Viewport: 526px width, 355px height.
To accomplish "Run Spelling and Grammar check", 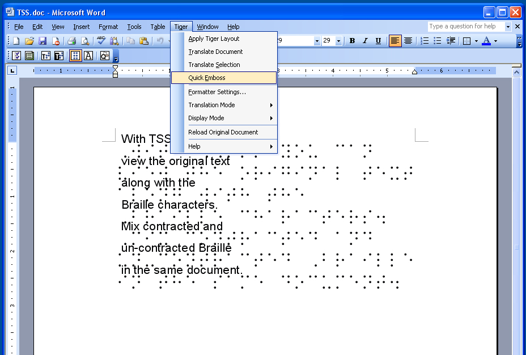I will pos(101,40).
